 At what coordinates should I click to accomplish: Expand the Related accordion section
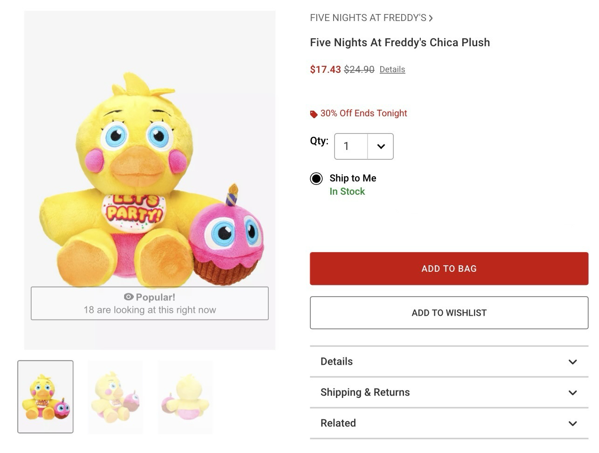[x=448, y=423]
